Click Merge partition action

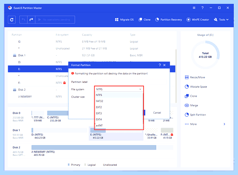191,105
